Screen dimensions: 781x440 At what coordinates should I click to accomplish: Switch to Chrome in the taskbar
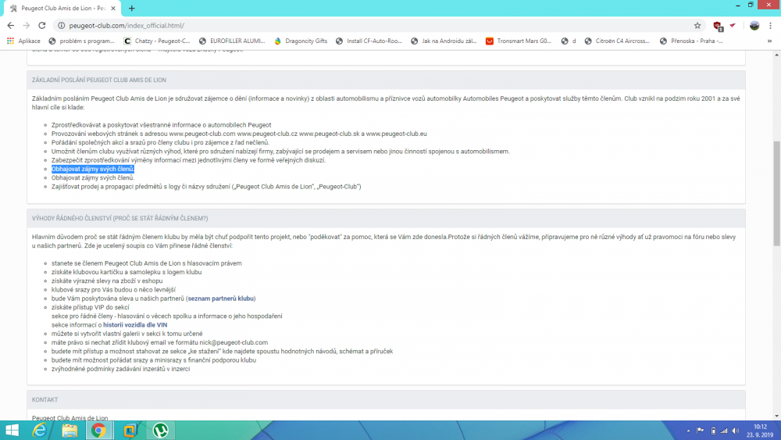(98, 430)
